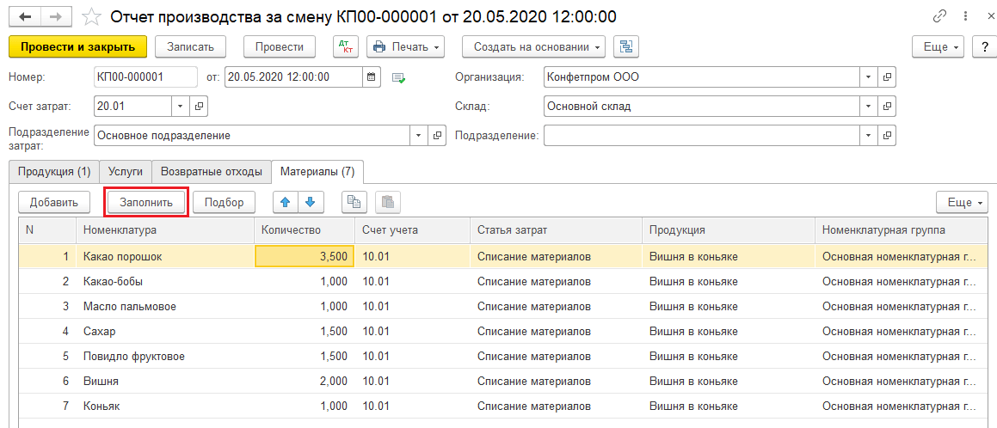
Task: Expand Подразделение затрат dropdown
Action: [419, 135]
